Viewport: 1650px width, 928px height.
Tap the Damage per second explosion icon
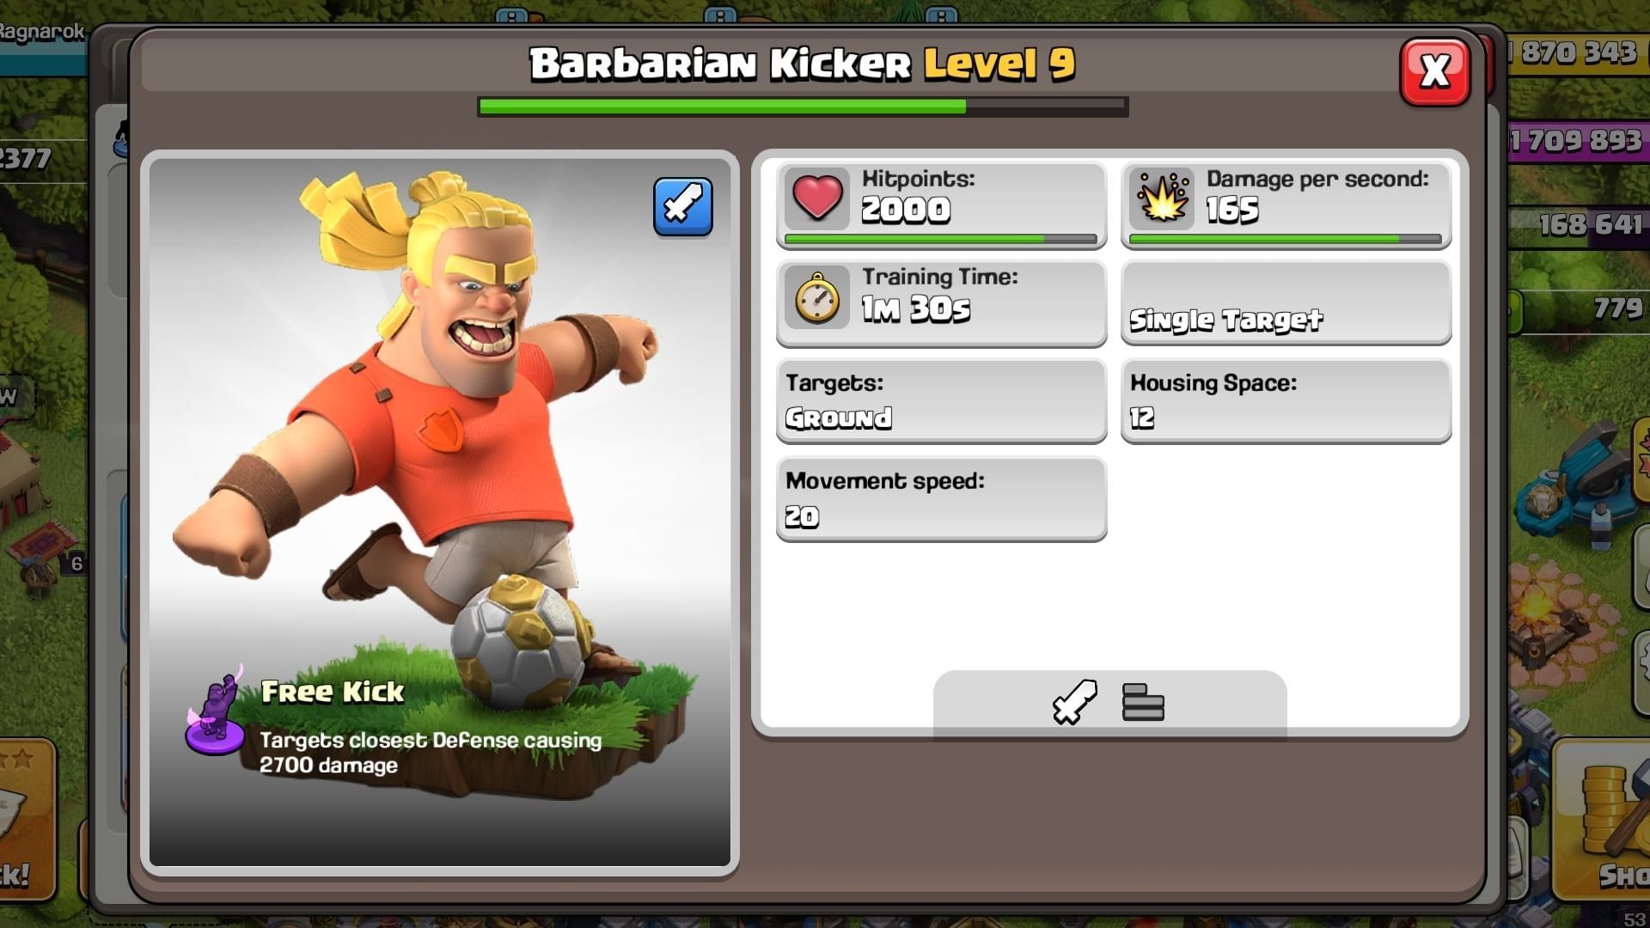tap(1162, 198)
